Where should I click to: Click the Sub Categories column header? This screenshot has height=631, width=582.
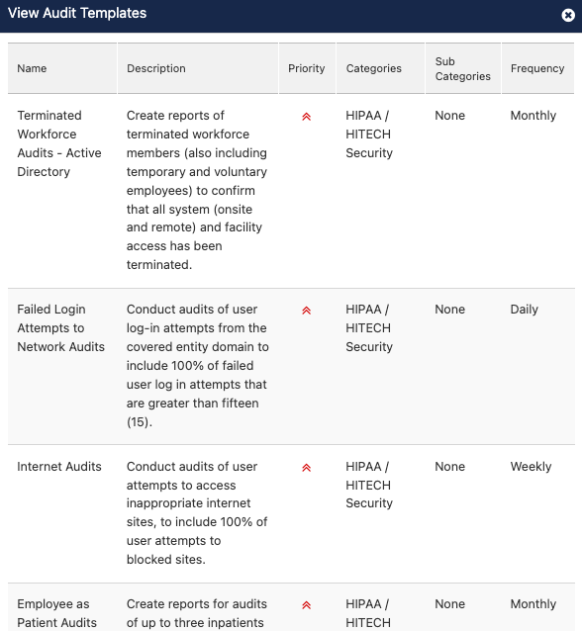463,69
